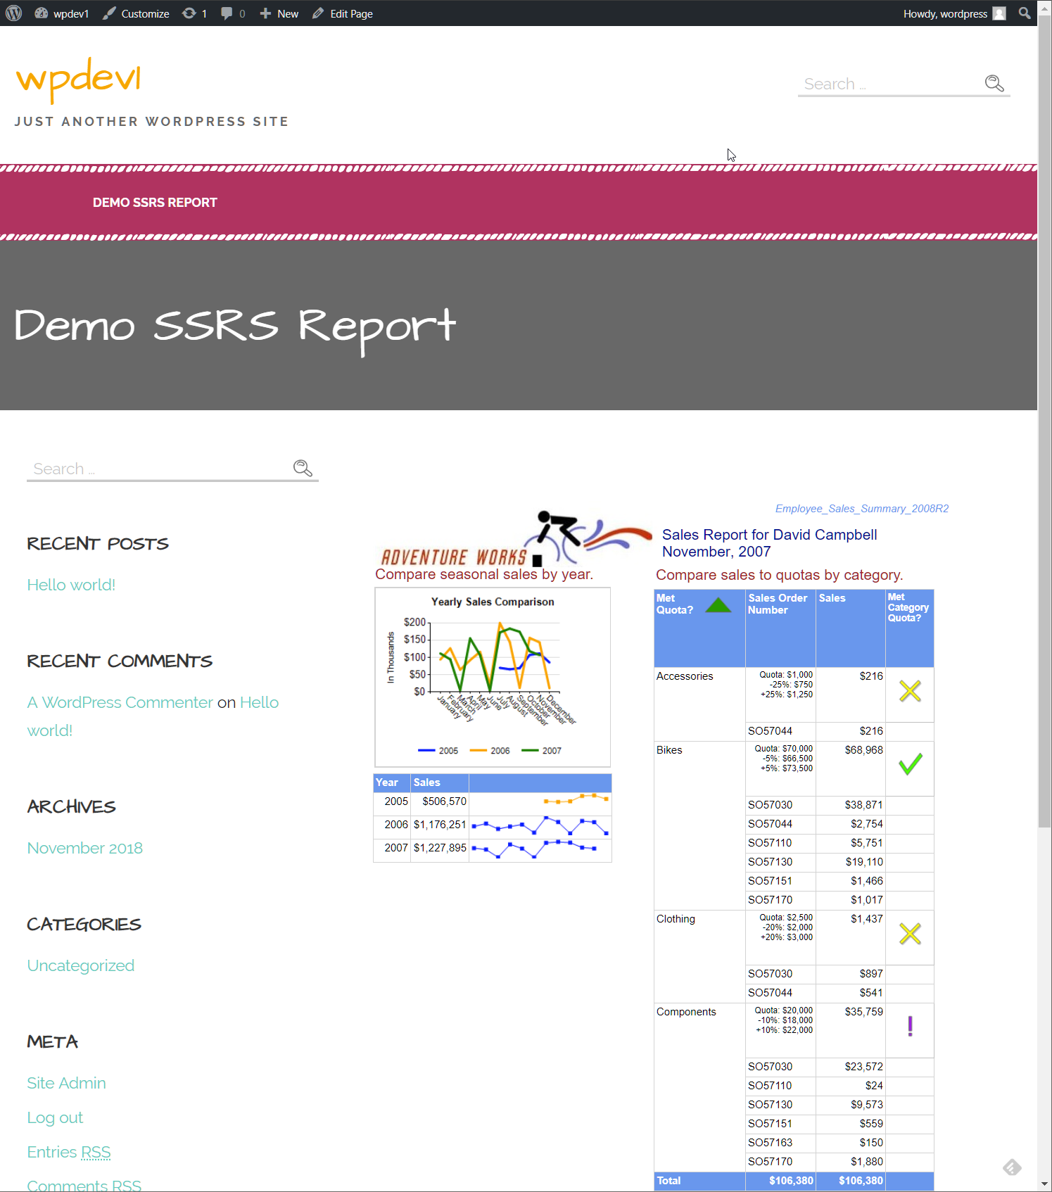Open the Customize menu item
The image size is (1052, 1192).
click(137, 13)
